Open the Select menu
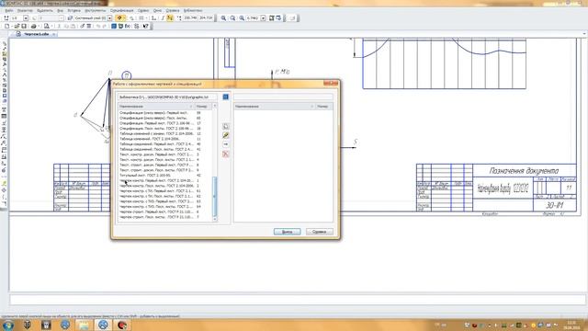Image resolution: width=588 pixels, height=331 pixels. [x=45, y=10]
